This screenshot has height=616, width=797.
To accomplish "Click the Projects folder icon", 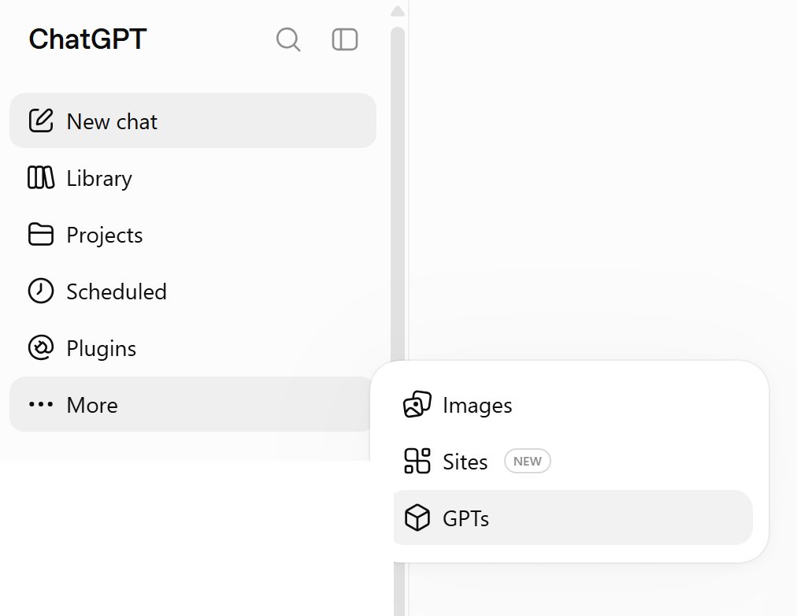I will [41, 234].
